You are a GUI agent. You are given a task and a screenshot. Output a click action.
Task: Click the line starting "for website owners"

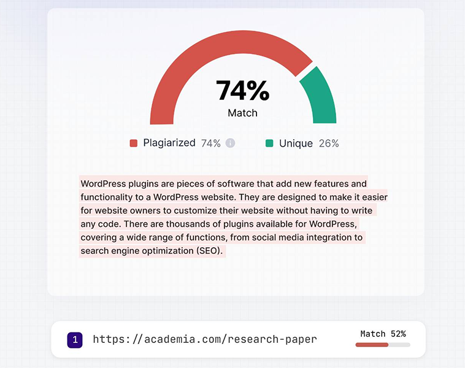(x=226, y=210)
